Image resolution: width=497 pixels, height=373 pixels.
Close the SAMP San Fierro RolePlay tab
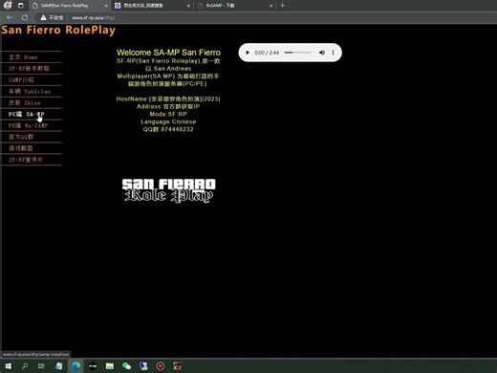coord(106,6)
